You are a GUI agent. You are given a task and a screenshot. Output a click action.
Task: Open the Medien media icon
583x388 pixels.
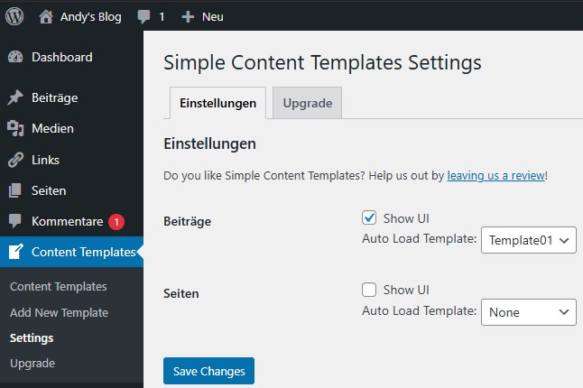pyautogui.click(x=15, y=129)
